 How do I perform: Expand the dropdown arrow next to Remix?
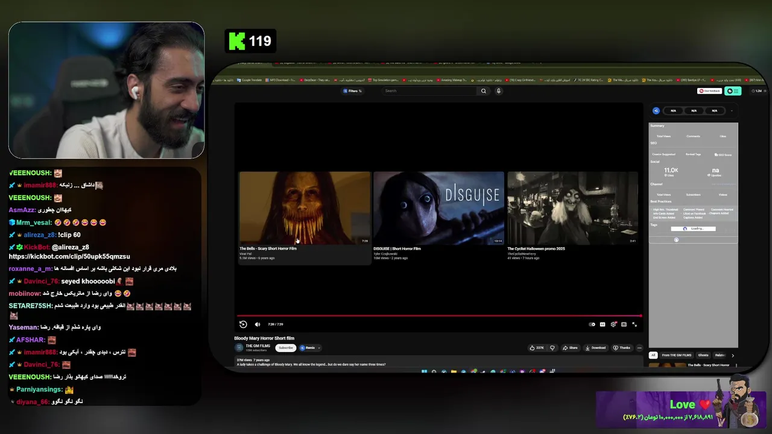coord(319,348)
